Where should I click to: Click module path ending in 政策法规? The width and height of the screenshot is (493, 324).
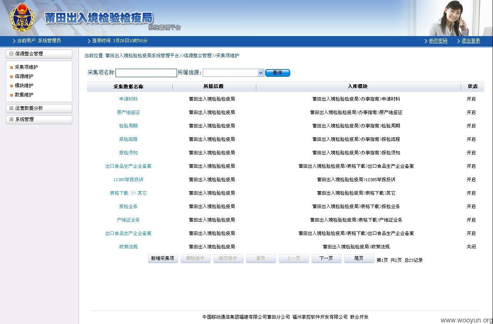pyautogui.click(x=356, y=247)
